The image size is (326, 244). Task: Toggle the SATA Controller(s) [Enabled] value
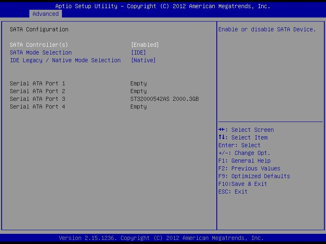coord(145,45)
